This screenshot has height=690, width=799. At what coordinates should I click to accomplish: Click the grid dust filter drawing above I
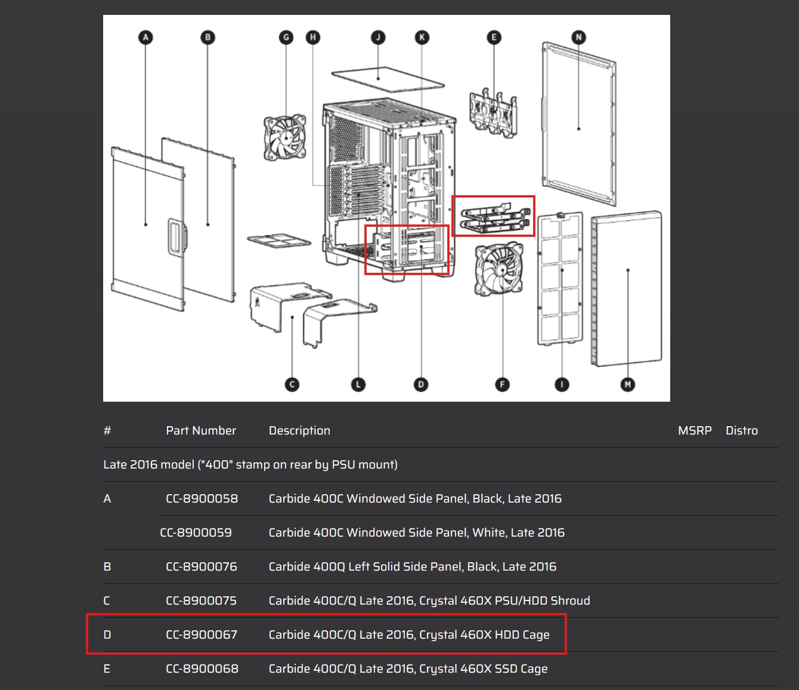(560, 278)
